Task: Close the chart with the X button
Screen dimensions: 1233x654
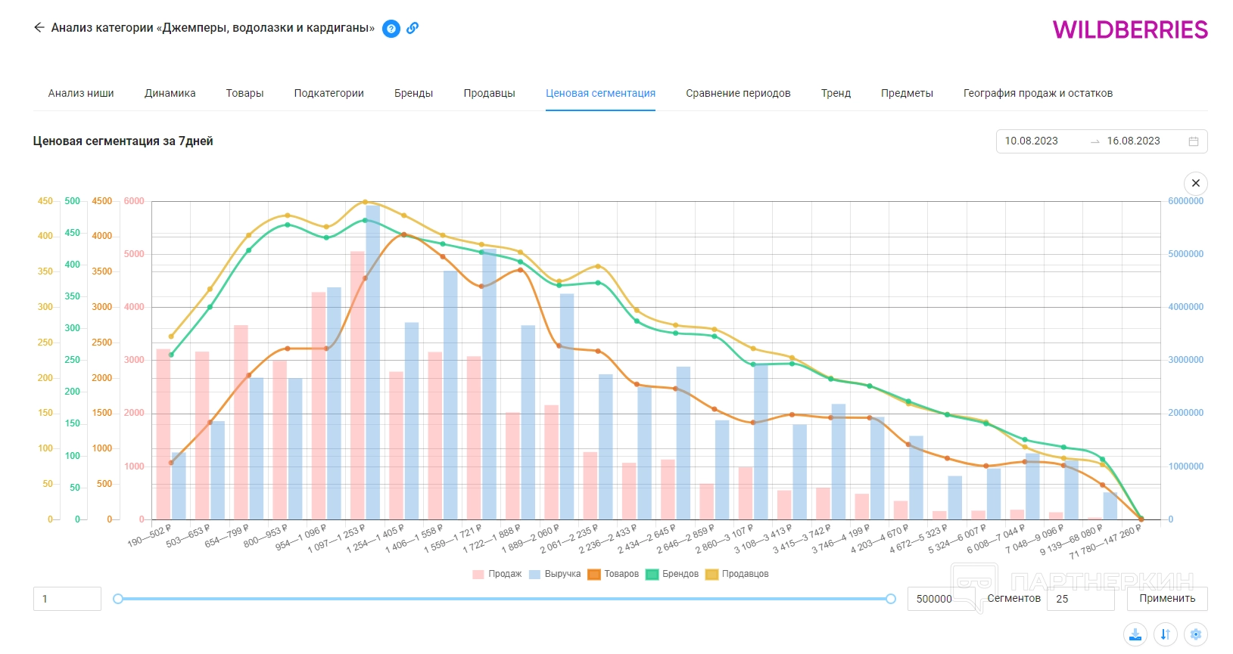Action: pyautogui.click(x=1196, y=183)
